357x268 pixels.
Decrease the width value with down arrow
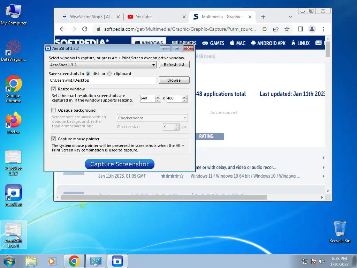tap(158, 100)
